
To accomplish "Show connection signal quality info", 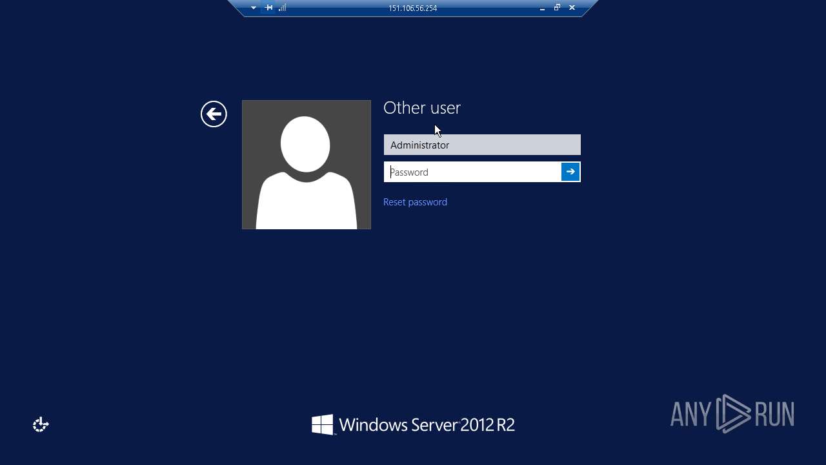I will click(x=283, y=8).
